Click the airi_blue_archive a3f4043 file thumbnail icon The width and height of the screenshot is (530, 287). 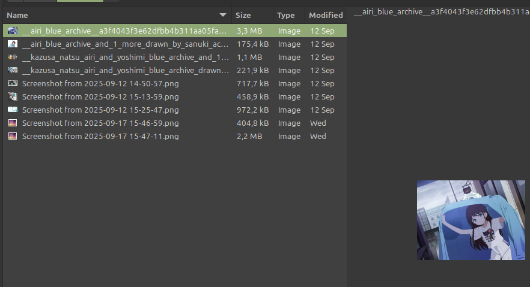(13, 31)
